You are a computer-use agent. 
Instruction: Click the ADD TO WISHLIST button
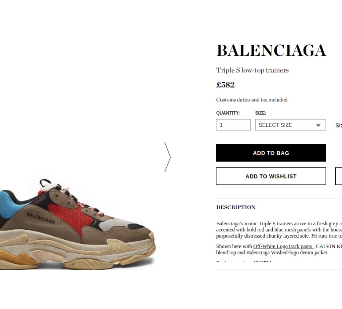tap(271, 176)
